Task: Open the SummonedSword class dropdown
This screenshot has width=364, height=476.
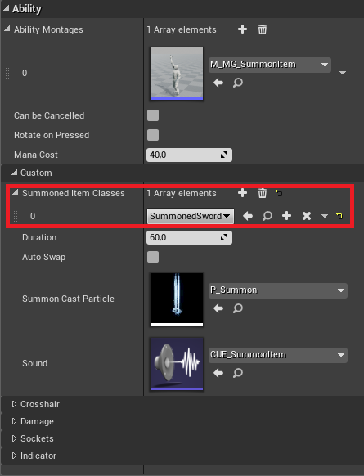Action: coord(191,216)
